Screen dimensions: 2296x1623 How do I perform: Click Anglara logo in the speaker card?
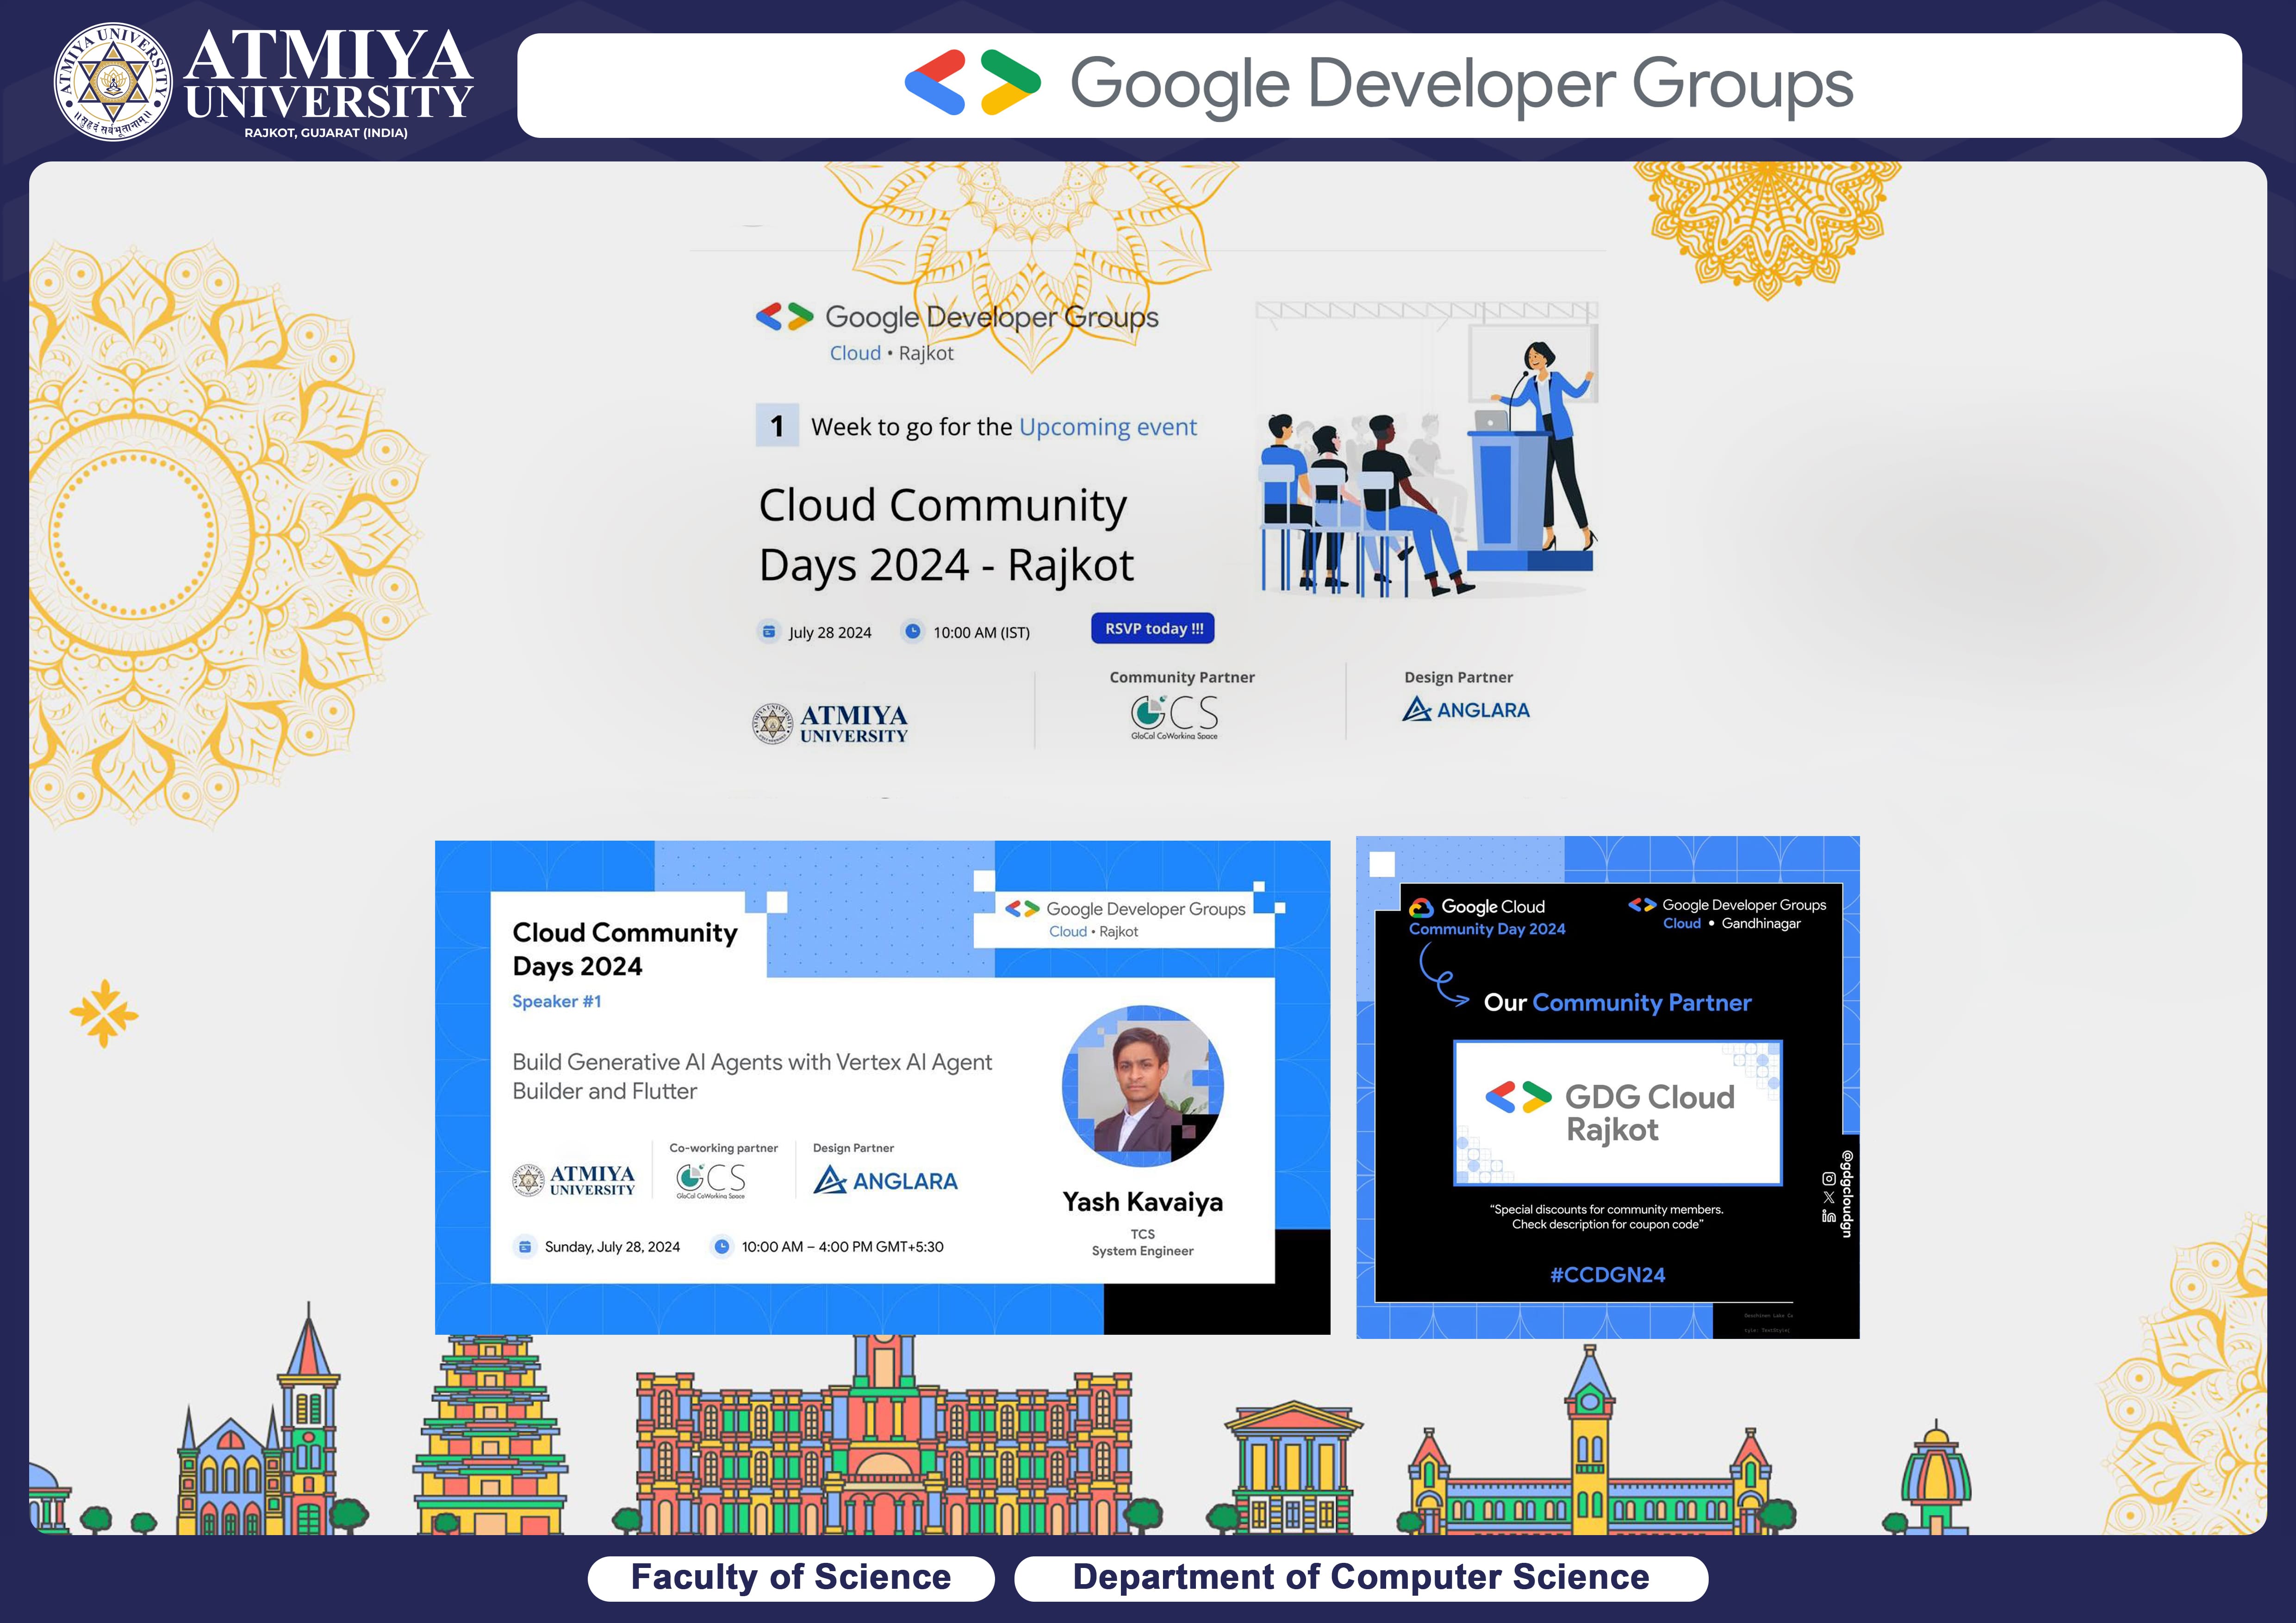coord(886,1181)
